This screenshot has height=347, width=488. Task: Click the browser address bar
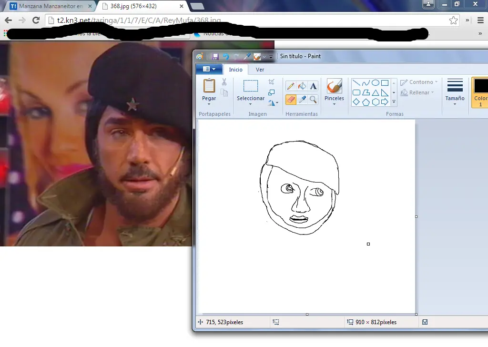click(x=253, y=20)
